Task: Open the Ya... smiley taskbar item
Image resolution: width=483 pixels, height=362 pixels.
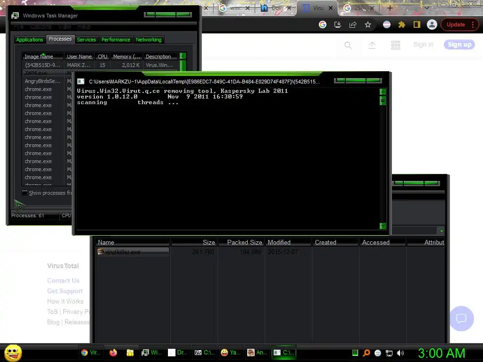Action: [x=231, y=353]
